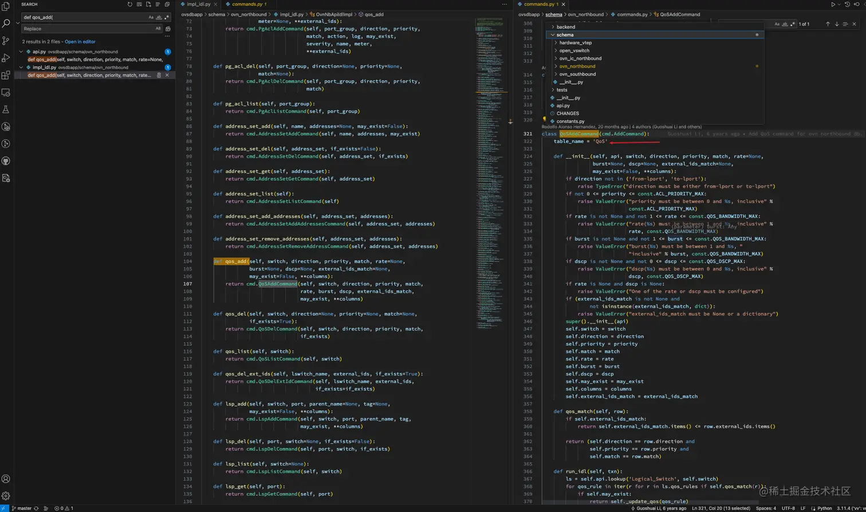Open the Remote Explorer view
866x512 pixels.
6,92
